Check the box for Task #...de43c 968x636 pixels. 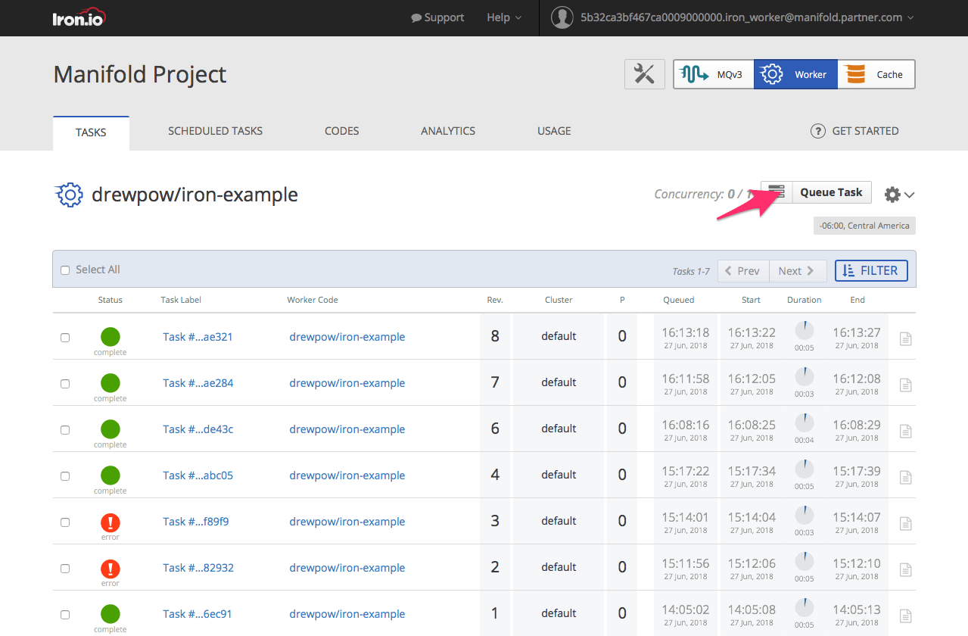65,430
